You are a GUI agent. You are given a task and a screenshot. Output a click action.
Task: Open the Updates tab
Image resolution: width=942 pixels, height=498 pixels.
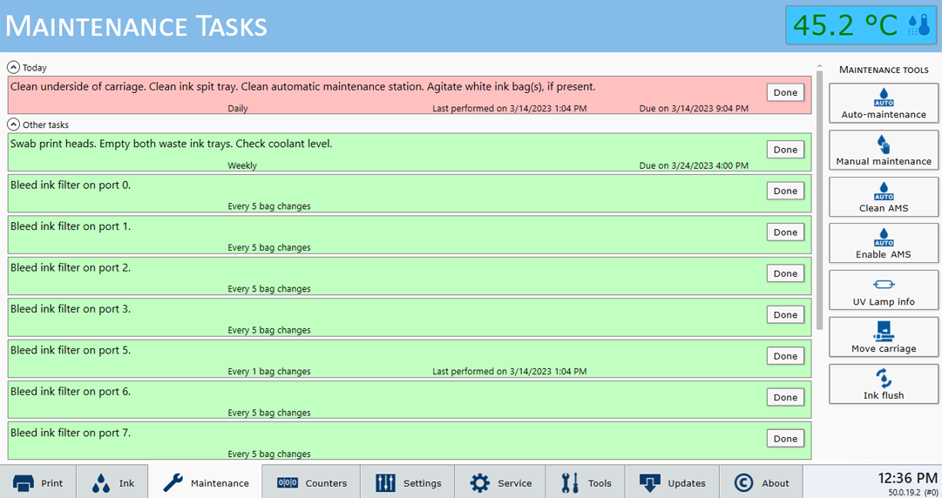tap(673, 482)
